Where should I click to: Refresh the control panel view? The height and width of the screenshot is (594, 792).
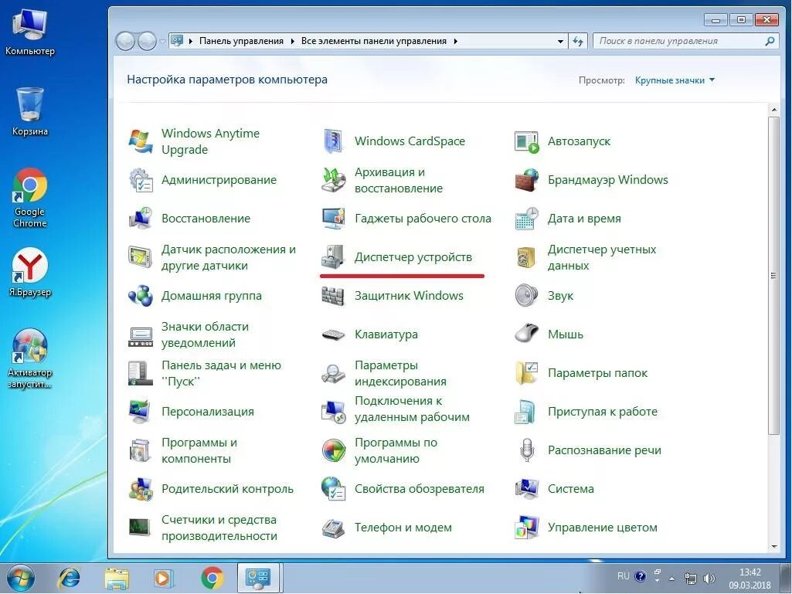coord(578,42)
